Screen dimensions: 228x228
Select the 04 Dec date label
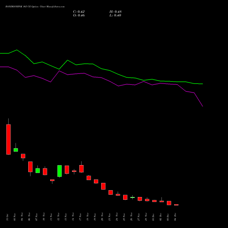coord(175,217)
